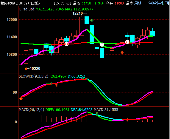
Task: Click the tallest cyan candlestick after peak
Action: click(x=92, y=34)
